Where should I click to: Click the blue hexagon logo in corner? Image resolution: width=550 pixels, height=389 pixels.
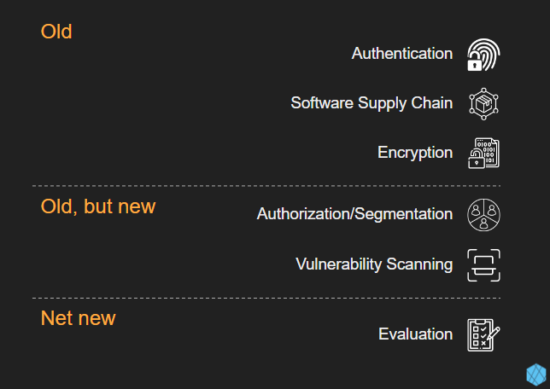point(536,374)
